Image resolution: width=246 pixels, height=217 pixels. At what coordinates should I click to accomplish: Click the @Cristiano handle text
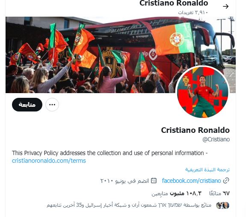click(216, 139)
